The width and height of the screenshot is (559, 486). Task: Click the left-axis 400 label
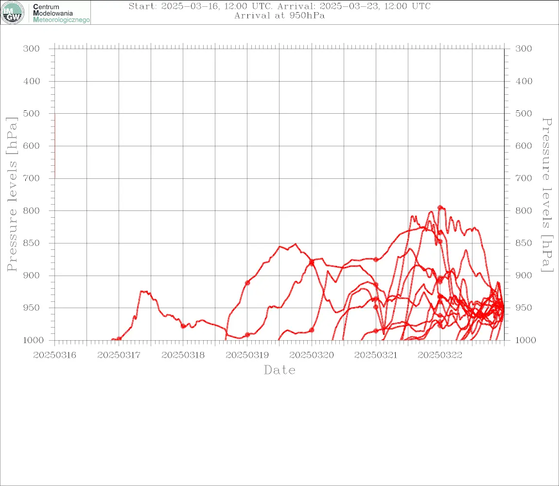tap(32, 81)
